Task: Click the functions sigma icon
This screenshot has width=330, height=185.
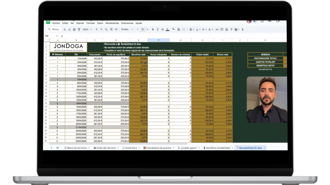Action: (x=242, y=30)
